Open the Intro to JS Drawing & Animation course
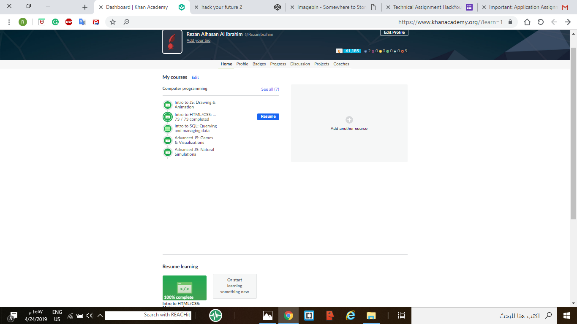This screenshot has height=324, width=577. click(x=195, y=105)
